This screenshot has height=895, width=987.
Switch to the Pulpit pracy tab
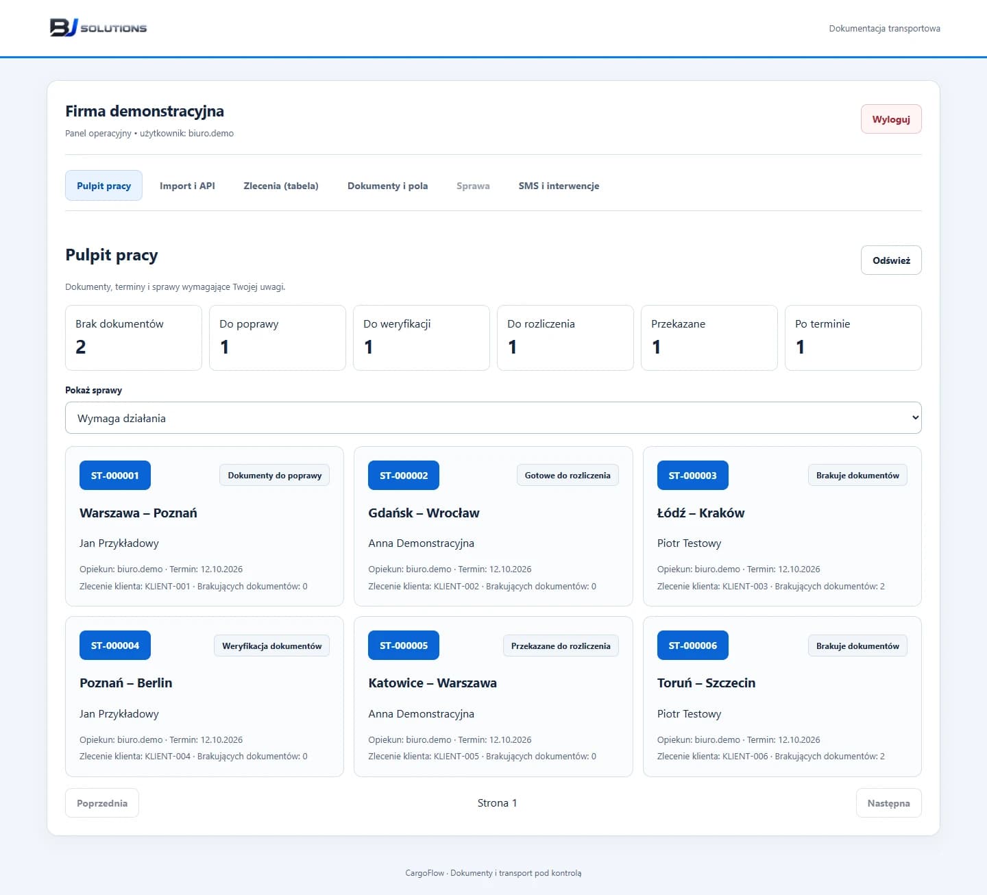[x=103, y=186]
